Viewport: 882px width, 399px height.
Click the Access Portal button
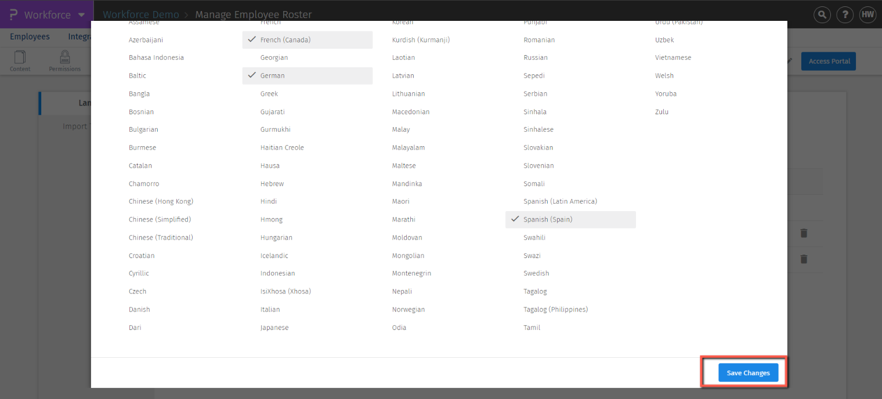click(x=828, y=61)
